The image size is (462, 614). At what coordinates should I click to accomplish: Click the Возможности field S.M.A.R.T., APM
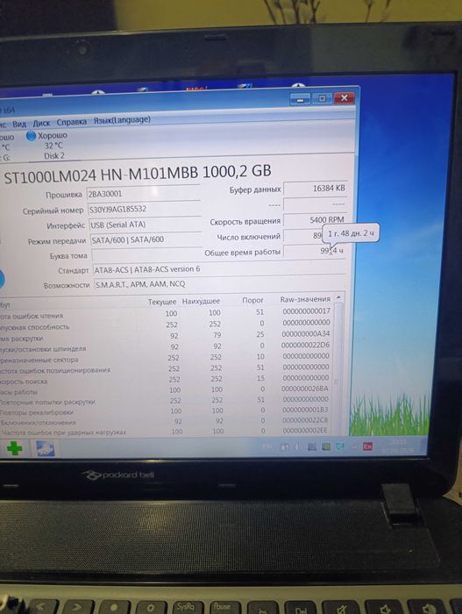(x=220, y=284)
